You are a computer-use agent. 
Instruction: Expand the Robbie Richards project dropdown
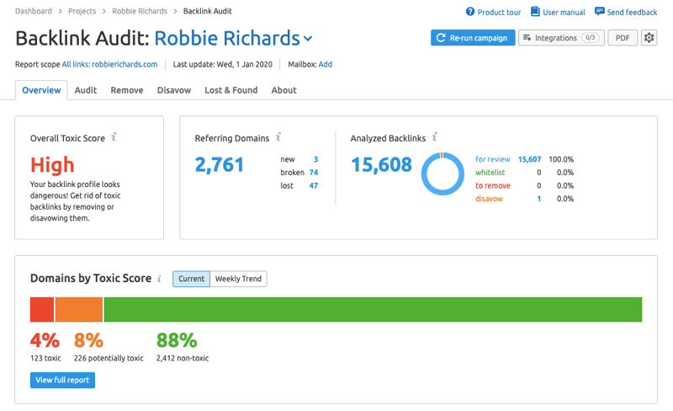tap(308, 39)
